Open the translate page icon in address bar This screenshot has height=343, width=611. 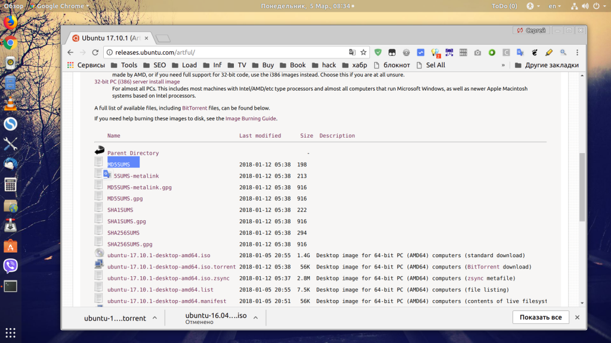[352, 52]
